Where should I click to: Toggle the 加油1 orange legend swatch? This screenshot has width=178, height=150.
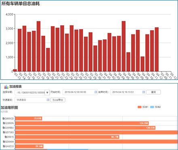click(140, 107)
